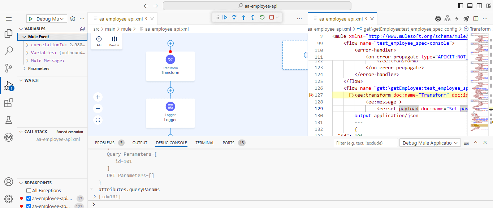Open the Source Control view
493x208 pixels.
[x=9, y=68]
